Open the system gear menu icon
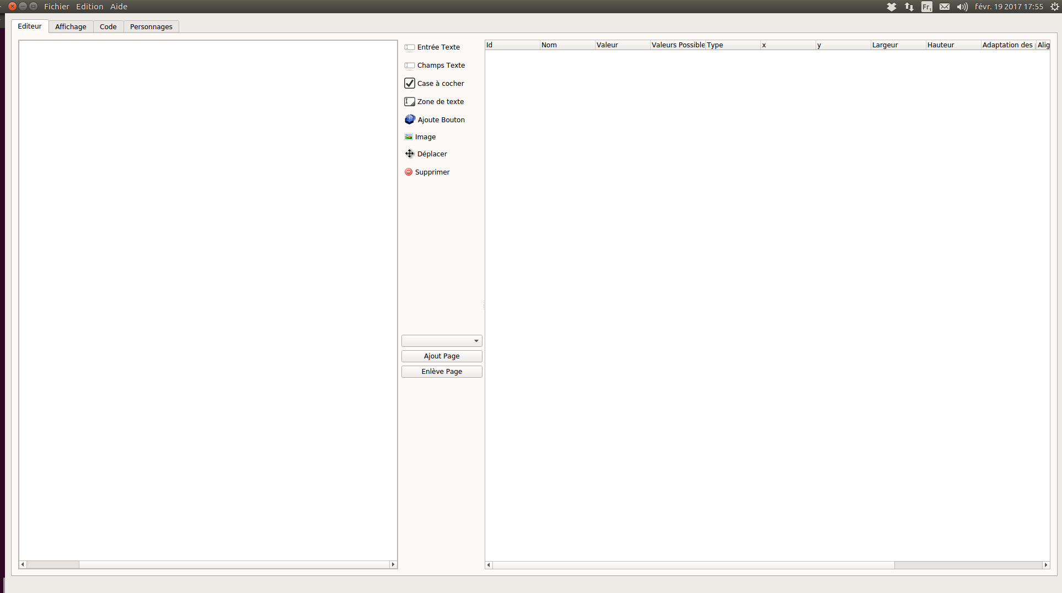Image resolution: width=1062 pixels, height=593 pixels. [x=1054, y=7]
